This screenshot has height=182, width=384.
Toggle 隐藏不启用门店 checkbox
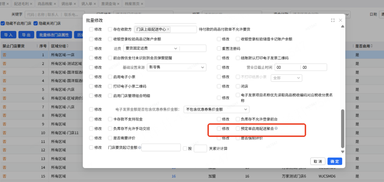3,23
